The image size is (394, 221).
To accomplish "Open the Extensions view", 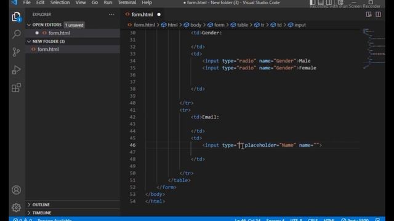I will point(17,88).
